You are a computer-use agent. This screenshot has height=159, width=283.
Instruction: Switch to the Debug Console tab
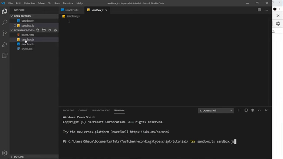pyautogui.click(x=100, y=110)
